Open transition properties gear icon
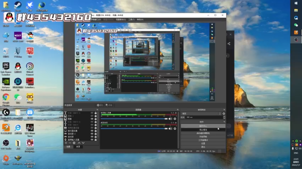Viewport: 302px width, 169px height. tap(224, 114)
